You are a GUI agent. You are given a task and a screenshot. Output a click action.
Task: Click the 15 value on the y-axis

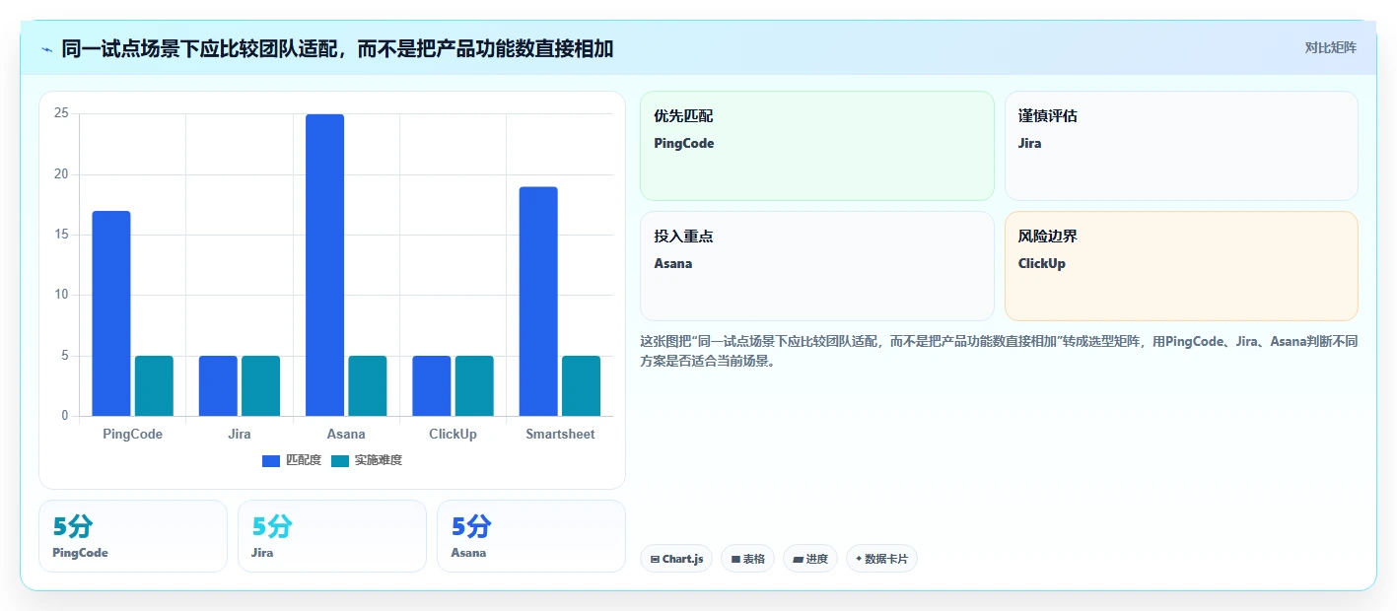point(61,235)
